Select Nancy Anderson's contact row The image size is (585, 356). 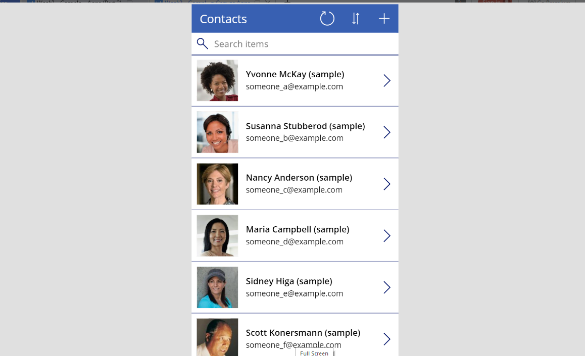point(298,184)
